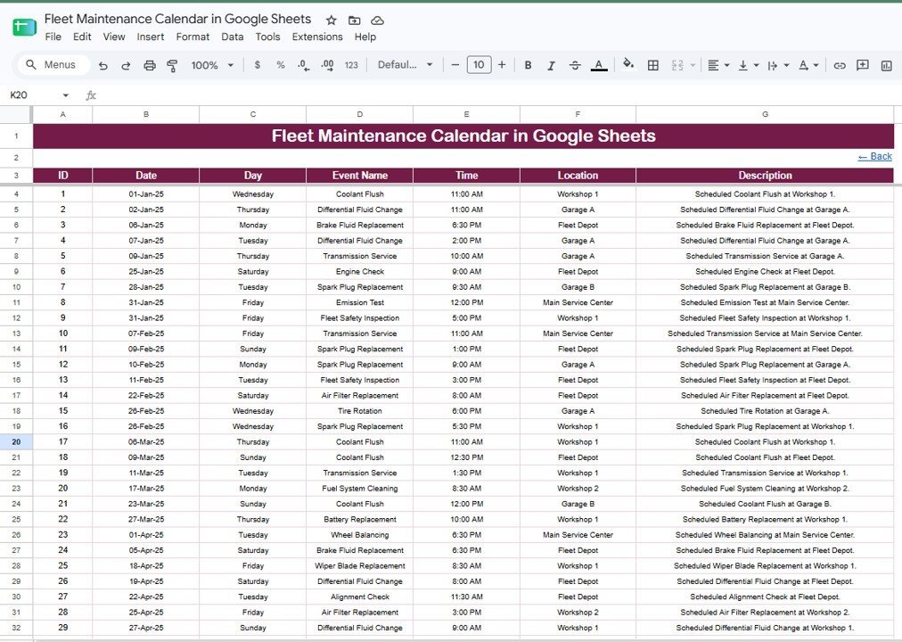The width and height of the screenshot is (902, 642).
Task: Star this spreadsheet document
Action: (332, 21)
